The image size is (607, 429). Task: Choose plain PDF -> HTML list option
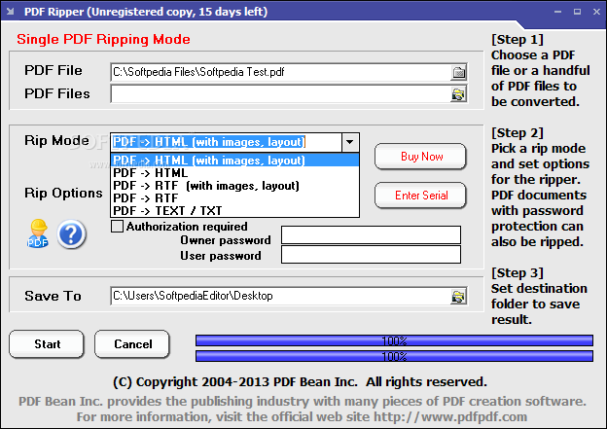click(235, 173)
